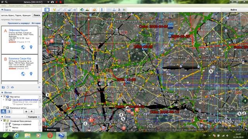248x139 pixels.
Task: Click the История link
Action: (x=36, y=23)
